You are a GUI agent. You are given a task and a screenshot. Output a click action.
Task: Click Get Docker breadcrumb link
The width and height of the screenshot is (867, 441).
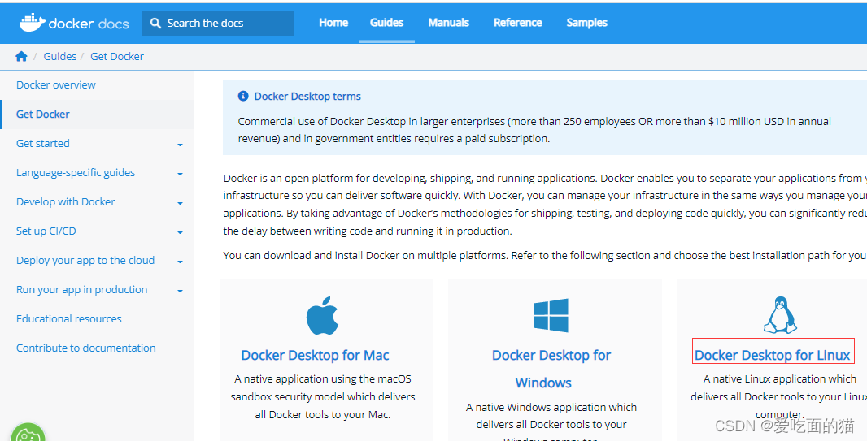(x=116, y=56)
